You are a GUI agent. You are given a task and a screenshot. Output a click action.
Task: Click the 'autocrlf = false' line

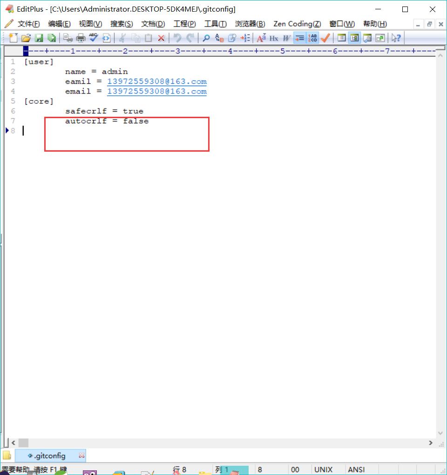pos(107,121)
